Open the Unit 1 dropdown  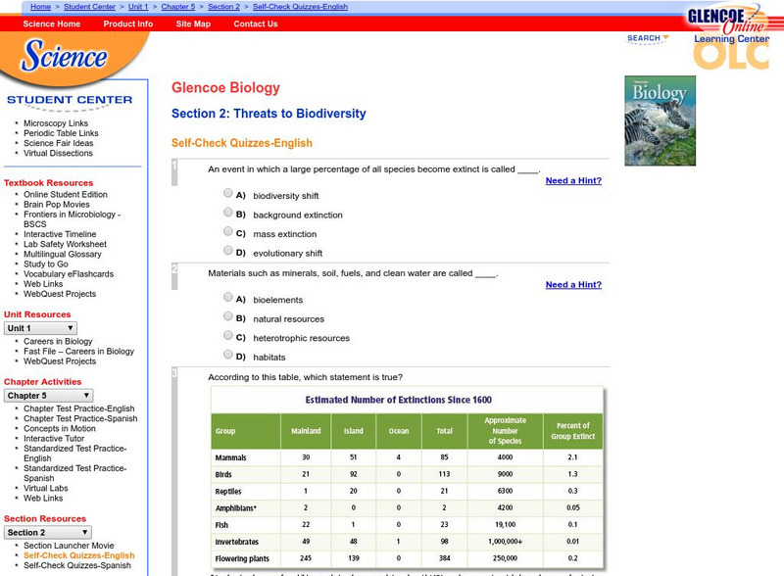[40, 328]
